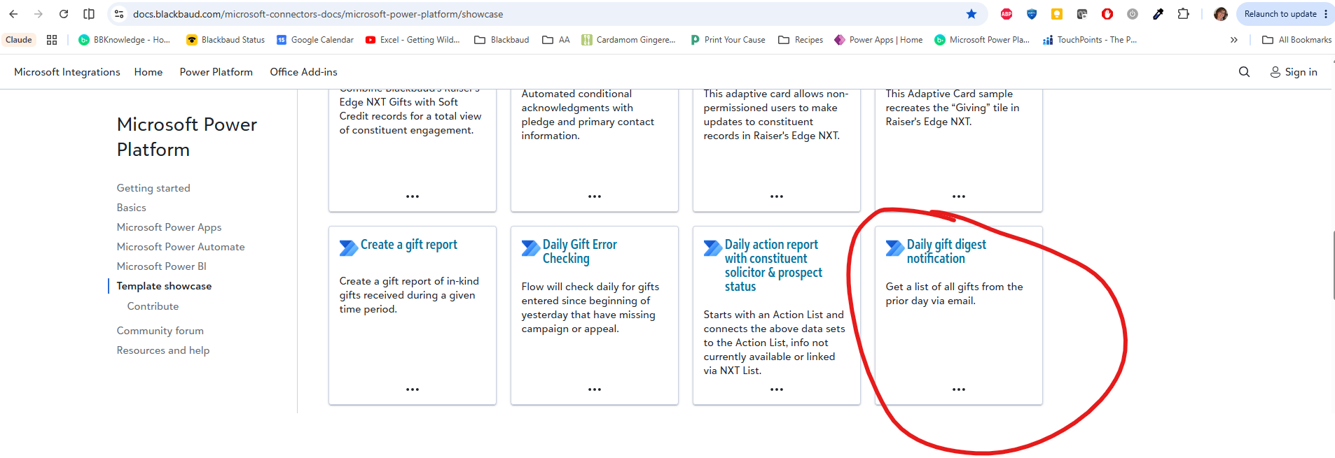Image resolution: width=1335 pixels, height=458 pixels.
Task: Open the eyedropper color picker extension
Action: tap(1158, 14)
